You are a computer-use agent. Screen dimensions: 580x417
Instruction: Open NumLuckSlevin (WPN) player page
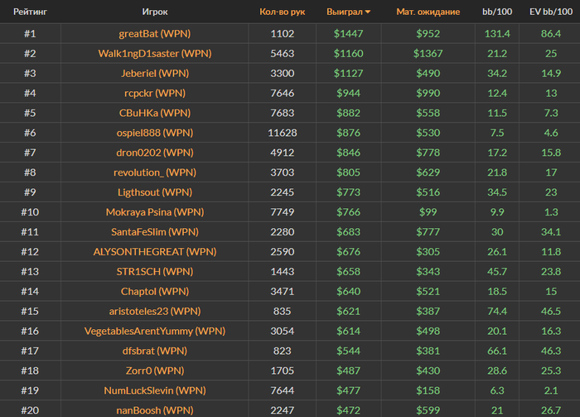pyautogui.click(x=155, y=390)
